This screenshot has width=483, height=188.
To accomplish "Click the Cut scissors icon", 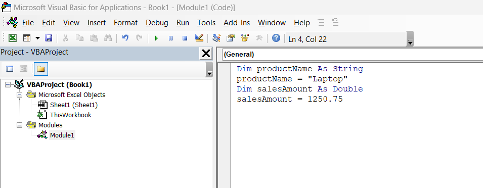I will coord(65,38).
